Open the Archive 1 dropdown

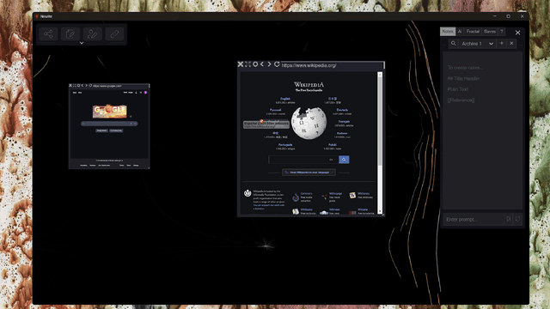click(x=478, y=44)
